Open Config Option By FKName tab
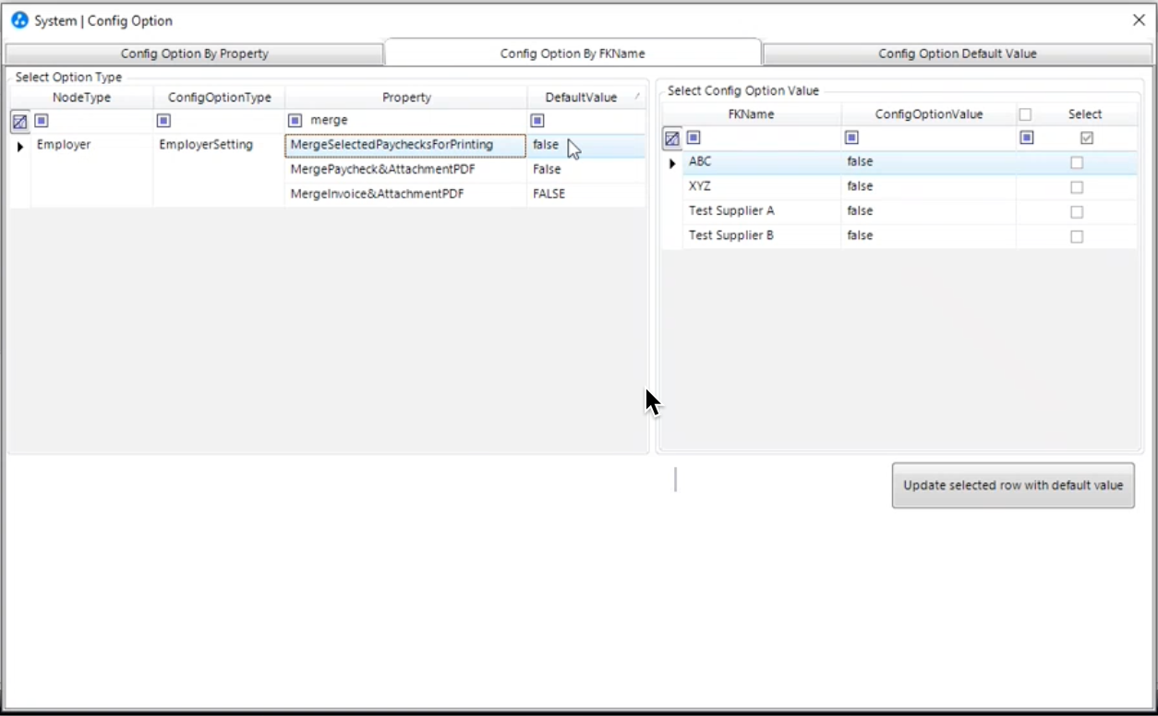1158x716 pixels. pos(573,54)
